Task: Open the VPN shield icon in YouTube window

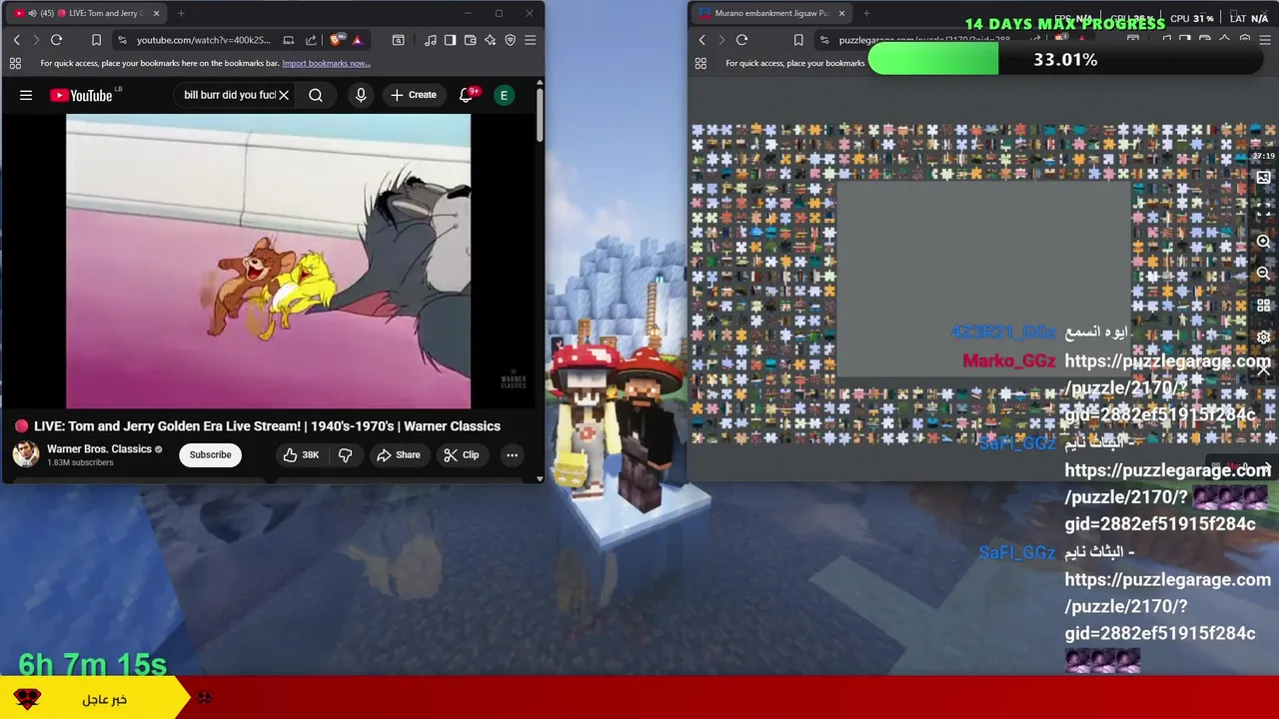Action: click(510, 40)
